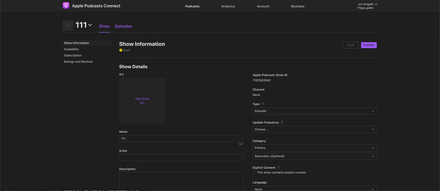Open the Update Frequency Choose... dropdown
Image resolution: width=440 pixels, height=191 pixels.
(315, 130)
